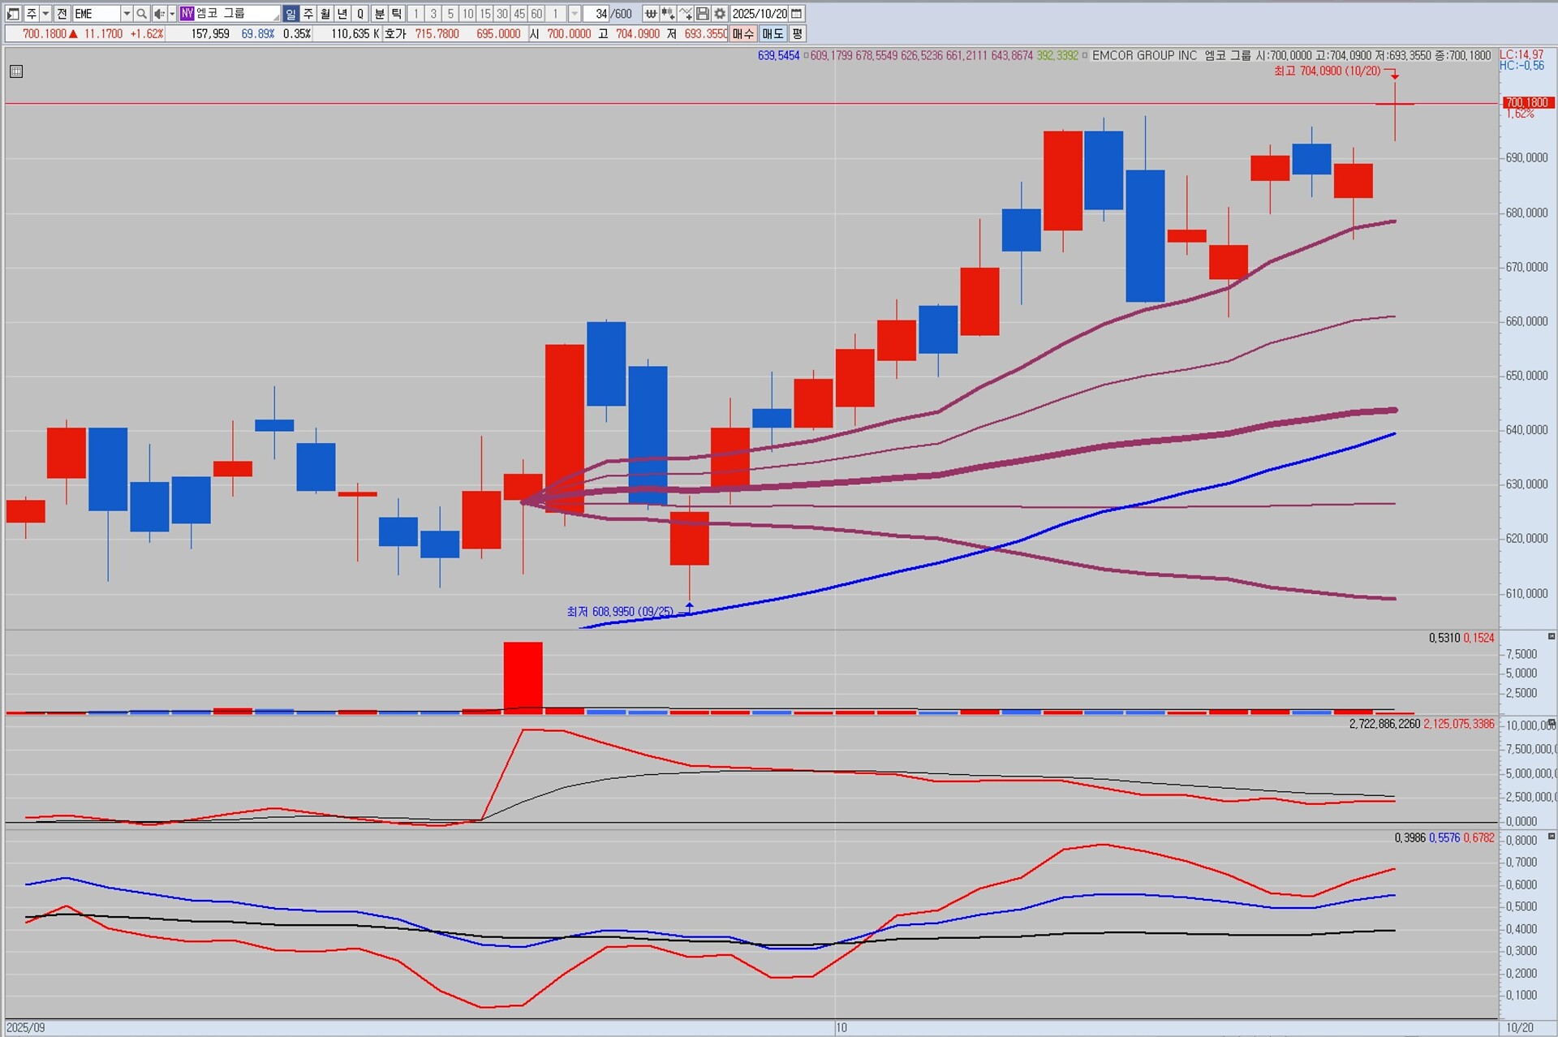This screenshot has width=1558, height=1037.
Task: Switch to monthly (월) chart period
Action: [x=325, y=14]
